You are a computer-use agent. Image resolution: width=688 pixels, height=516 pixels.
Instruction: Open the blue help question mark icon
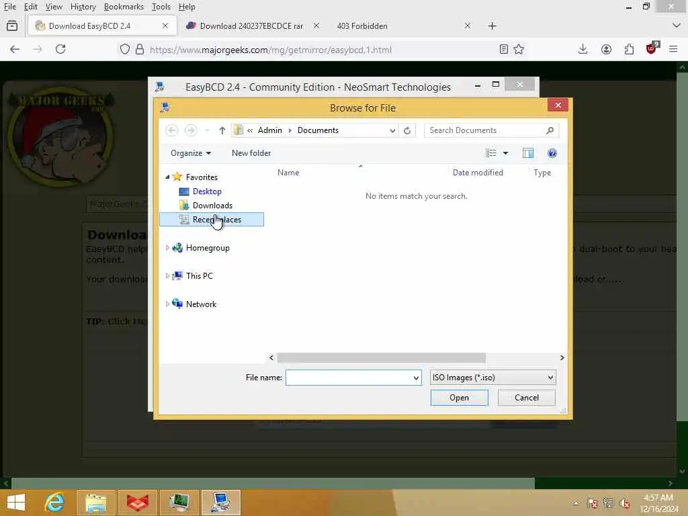tap(552, 153)
